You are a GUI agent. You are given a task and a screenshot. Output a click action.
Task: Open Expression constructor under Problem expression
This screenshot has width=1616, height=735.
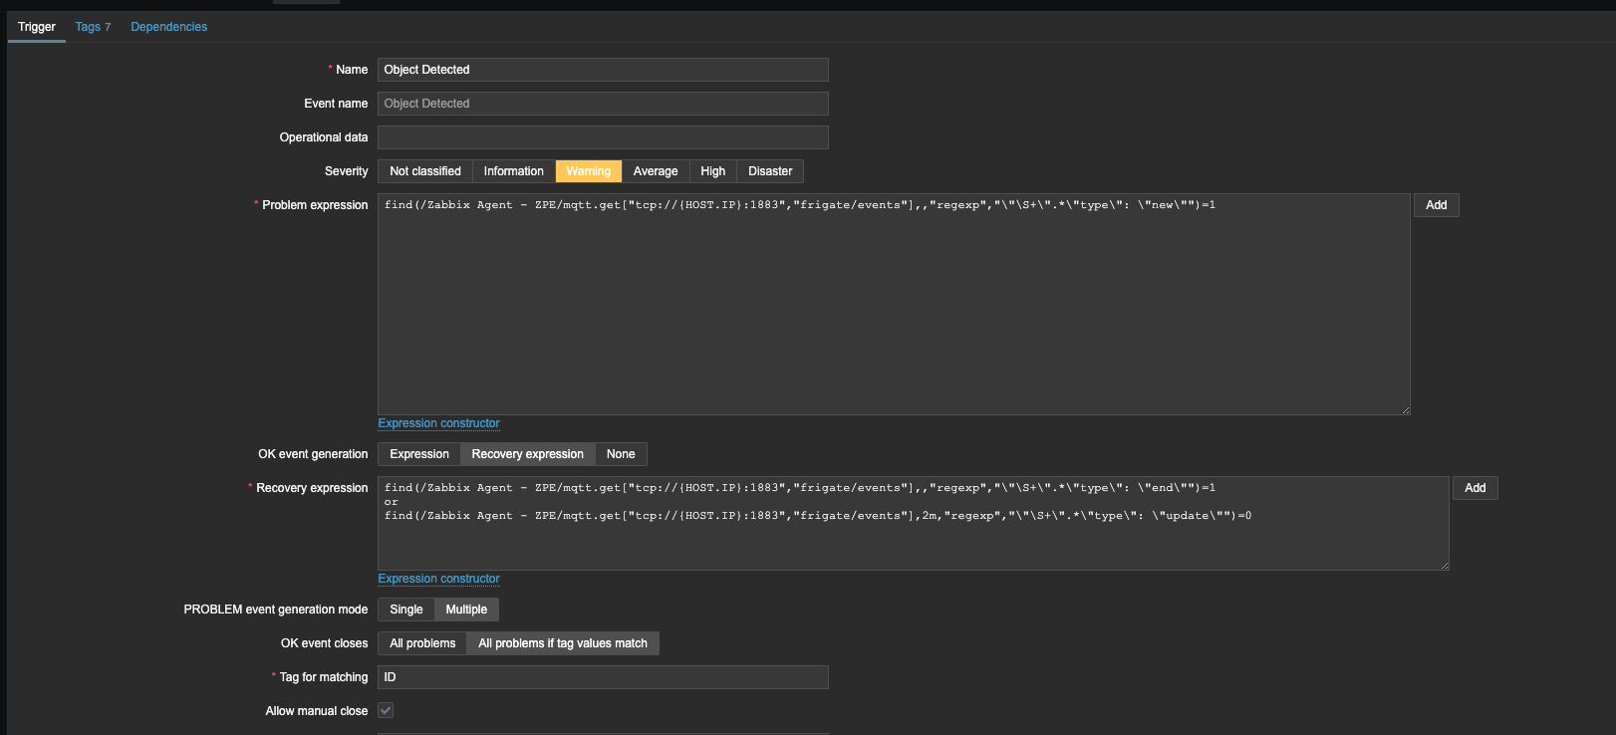(438, 423)
